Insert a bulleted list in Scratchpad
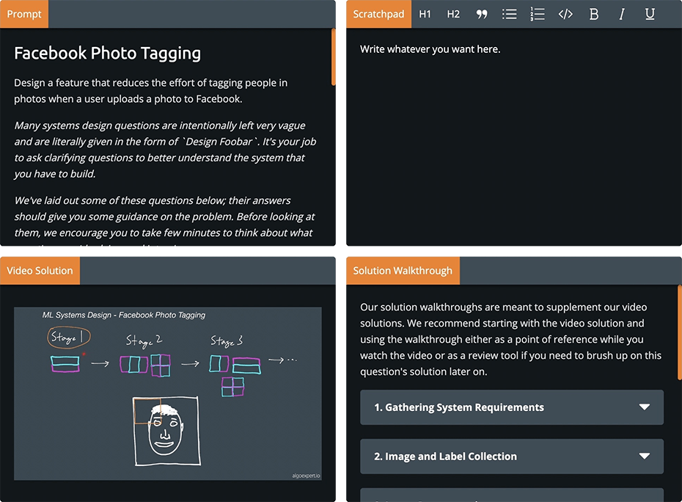Image resolution: width=682 pixels, height=502 pixels. 510,14
